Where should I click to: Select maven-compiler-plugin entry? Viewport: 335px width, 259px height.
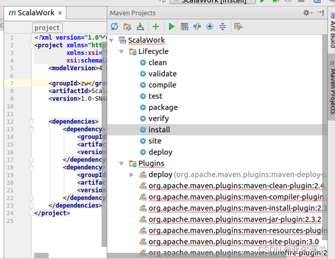click(x=238, y=197)
